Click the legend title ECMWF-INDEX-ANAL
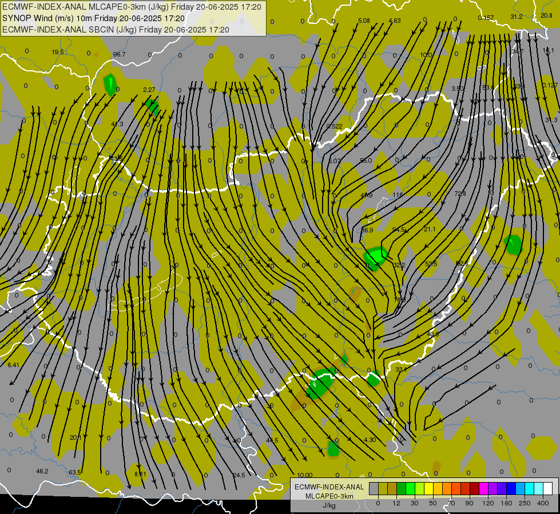 click(329, 487)
